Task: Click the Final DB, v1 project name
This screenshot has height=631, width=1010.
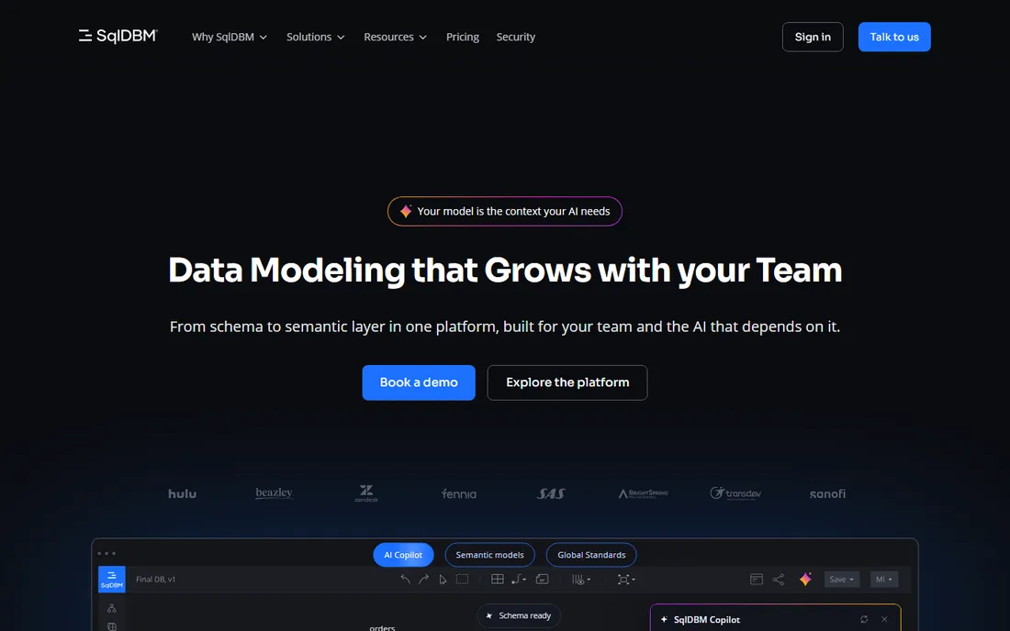Action: tap(155, 579)
